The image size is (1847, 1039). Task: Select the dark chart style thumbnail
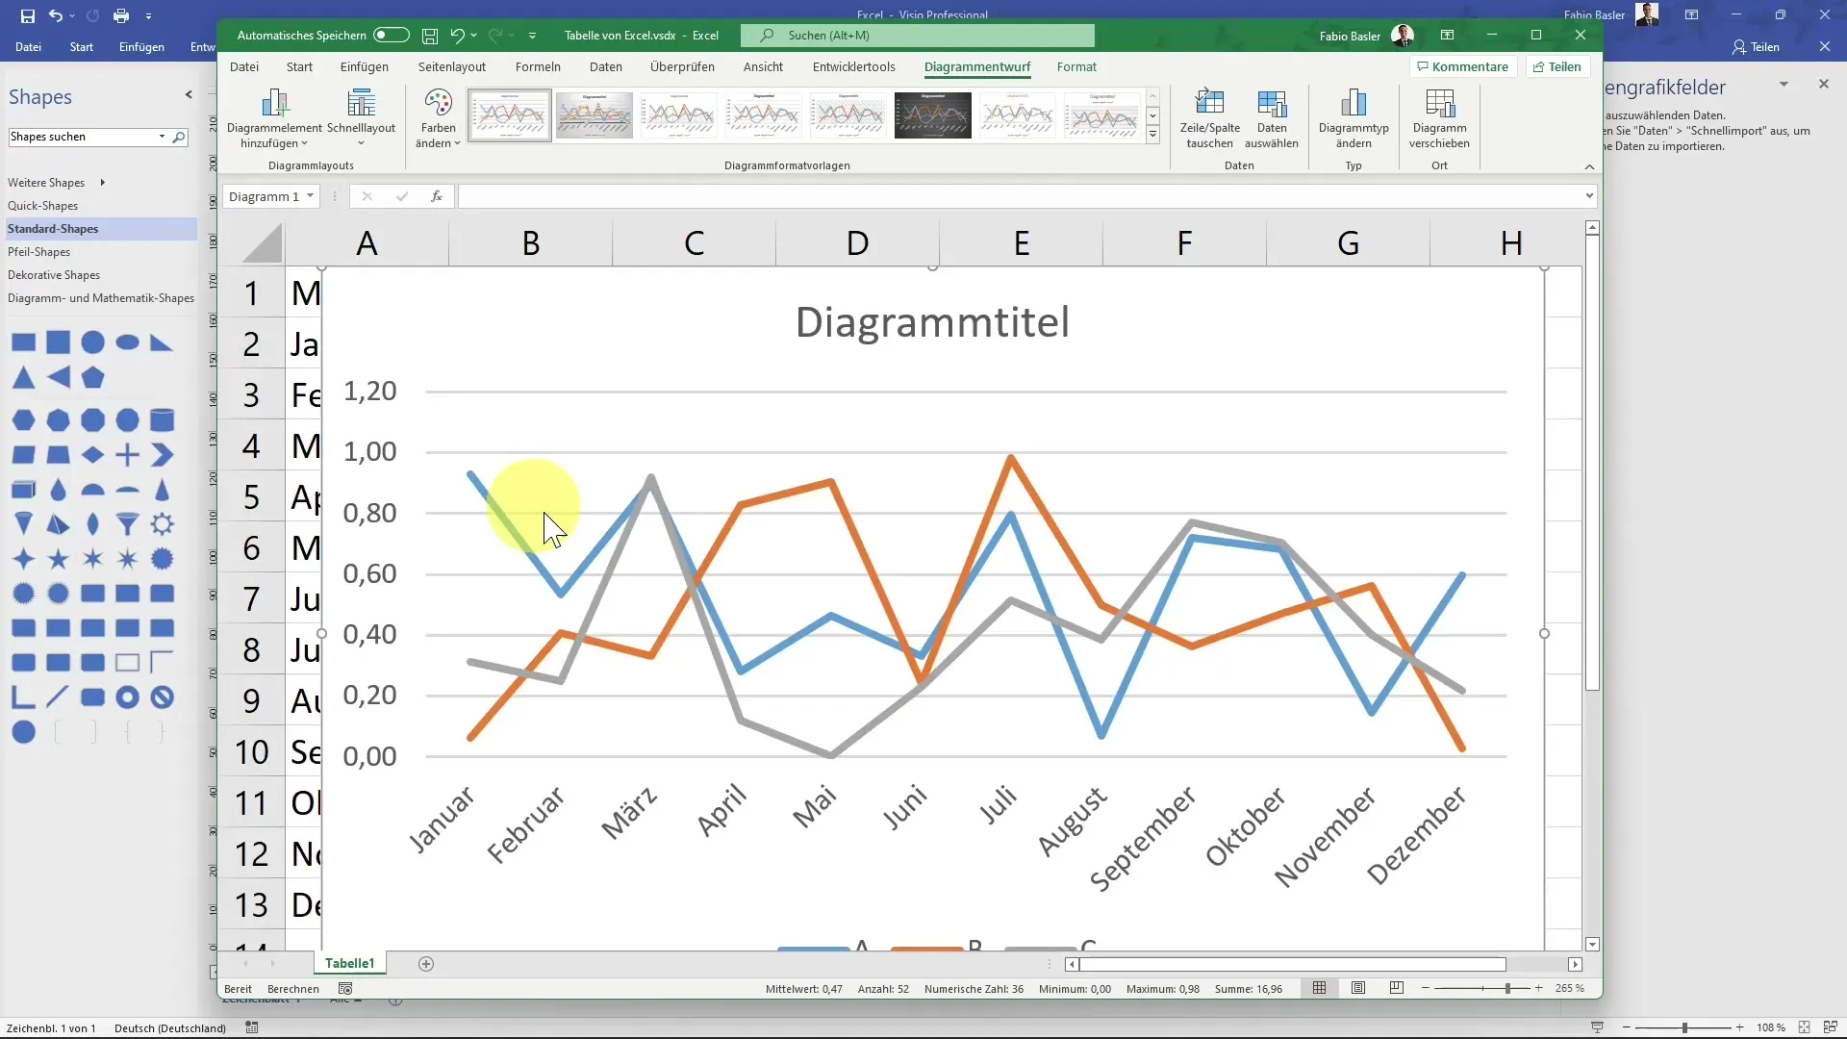click(932, 115)
